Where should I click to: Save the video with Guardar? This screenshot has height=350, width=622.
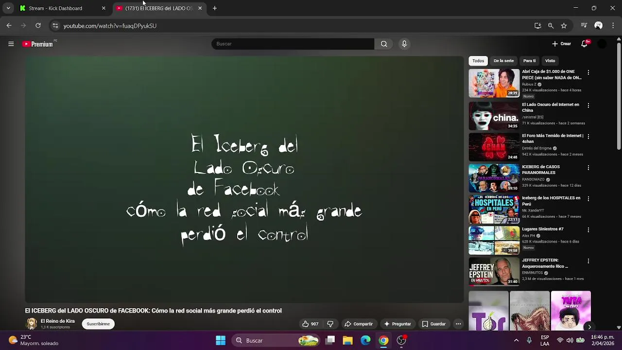[433, 324]
